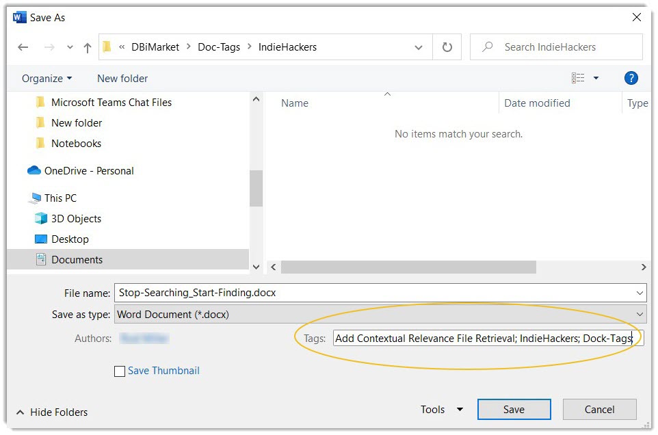Click the Up one level arrow
Viewport: 658px width, 435px height.
click(x=87, y=47)
